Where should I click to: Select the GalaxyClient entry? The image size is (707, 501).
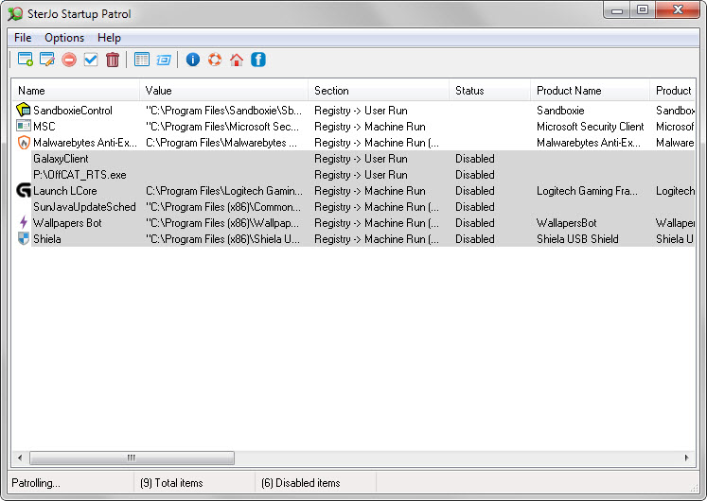(x=61, y=159)
